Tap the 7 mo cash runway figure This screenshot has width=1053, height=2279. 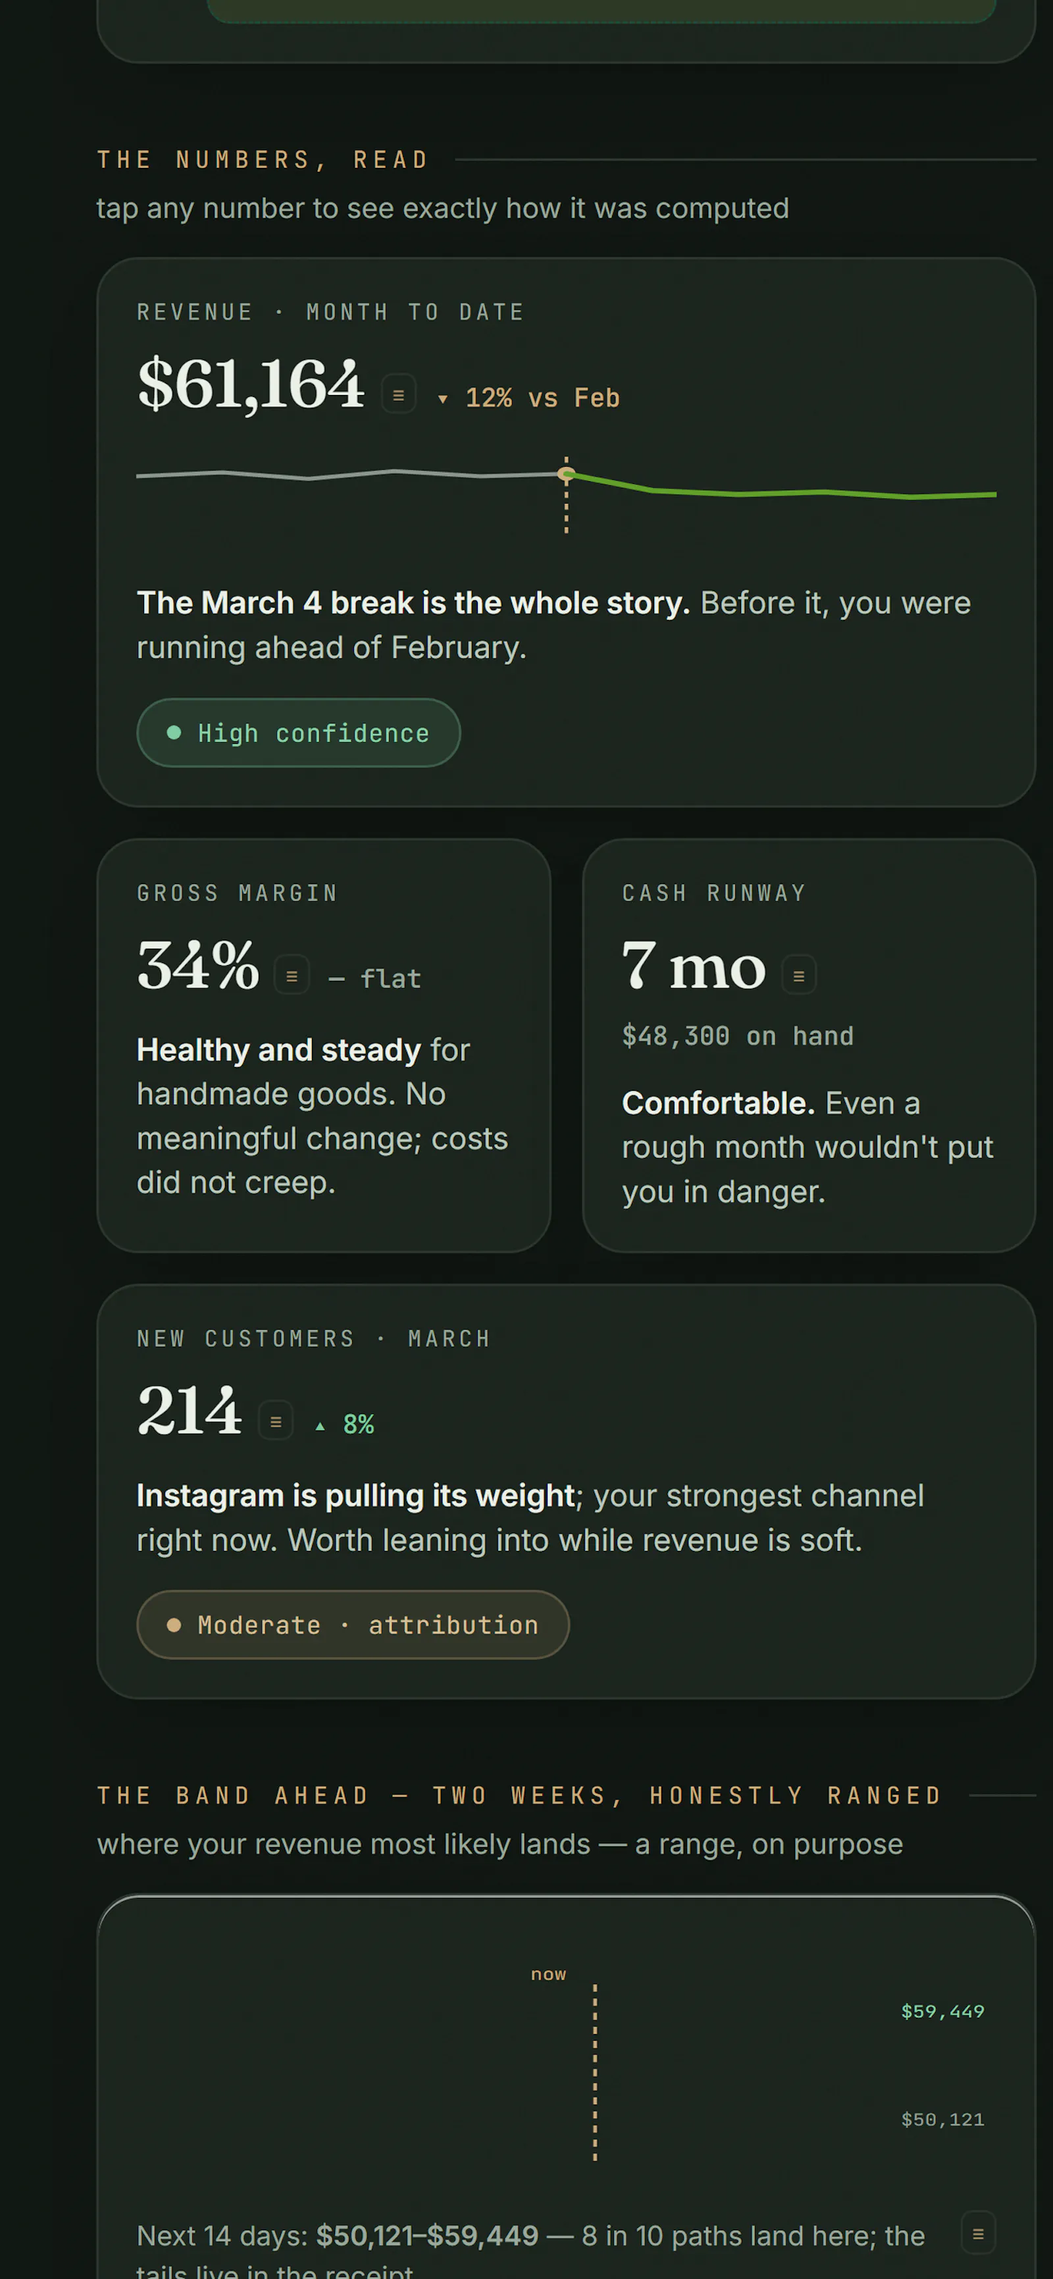(x=694, y=965)
